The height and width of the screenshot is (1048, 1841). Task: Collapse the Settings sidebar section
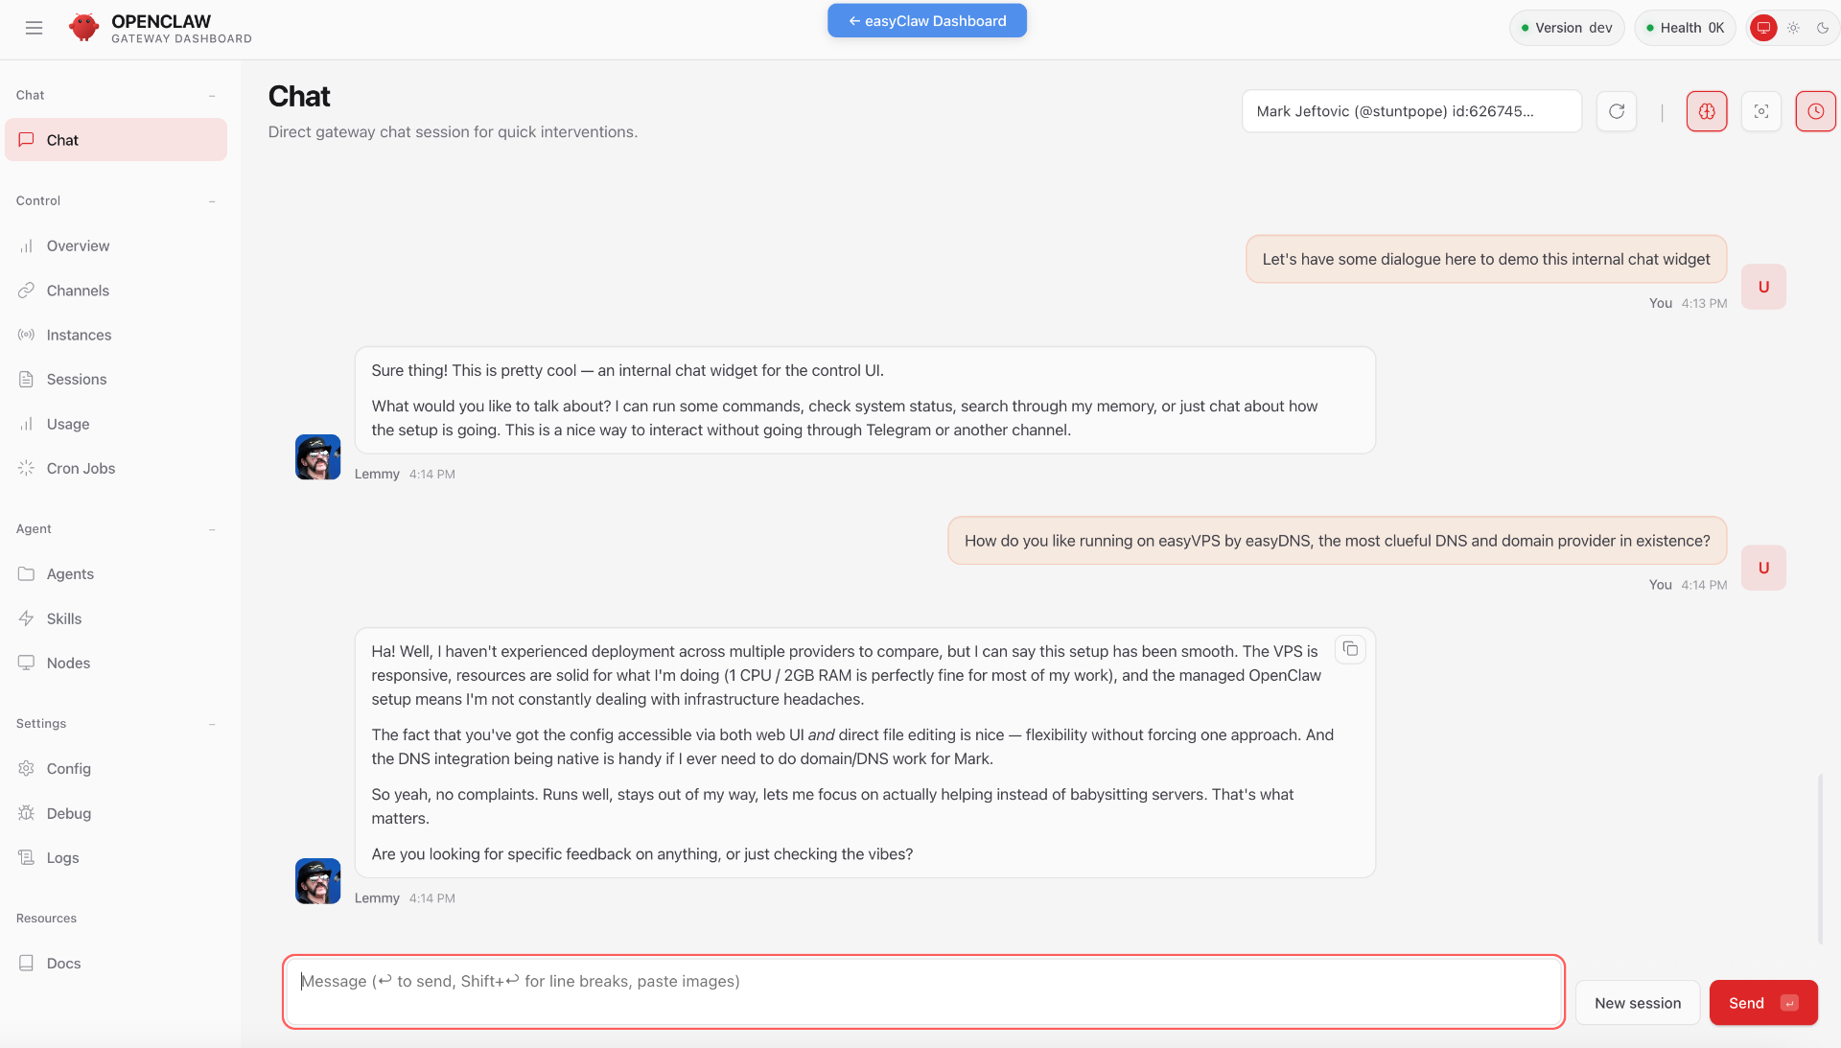(212, 724)
